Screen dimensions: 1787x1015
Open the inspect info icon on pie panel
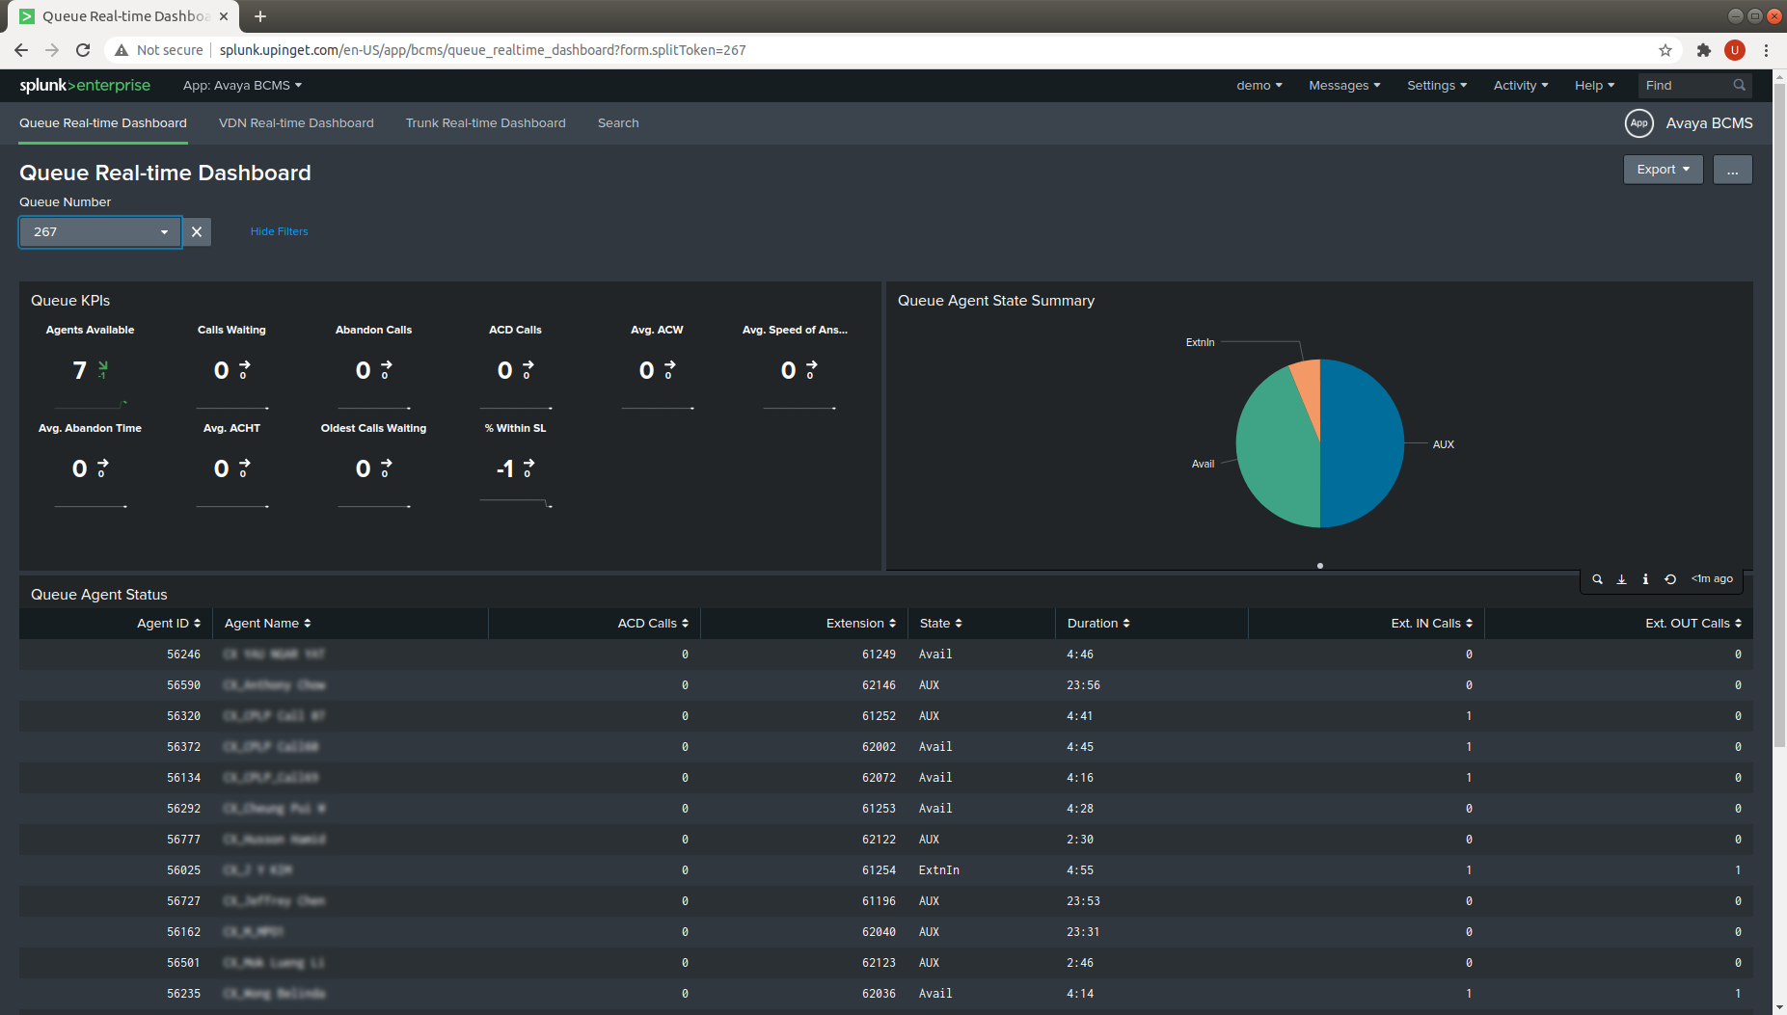(x=1645, y=579)
